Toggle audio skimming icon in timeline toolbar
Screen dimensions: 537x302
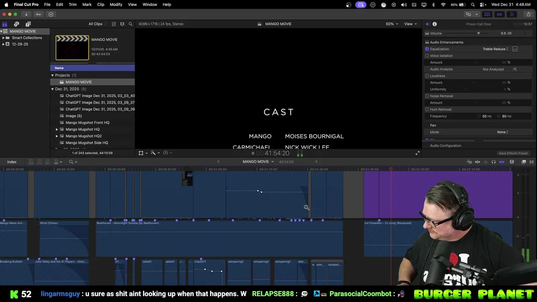point(485,162)
